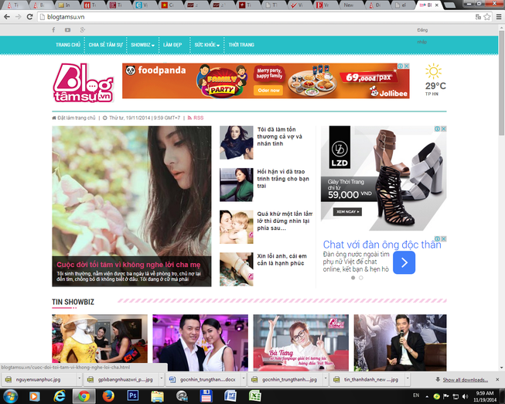The height and width of the screenshot is (404, 505).
Task: Click Order now on foodpanda banner
Action: point(268,91)
